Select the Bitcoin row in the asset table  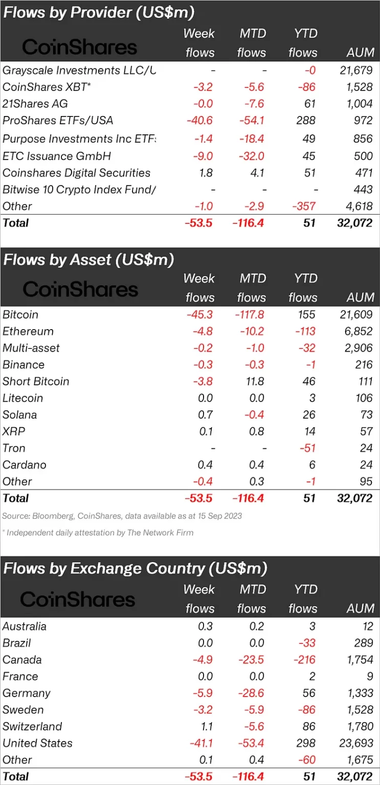(x=20, y=315)
